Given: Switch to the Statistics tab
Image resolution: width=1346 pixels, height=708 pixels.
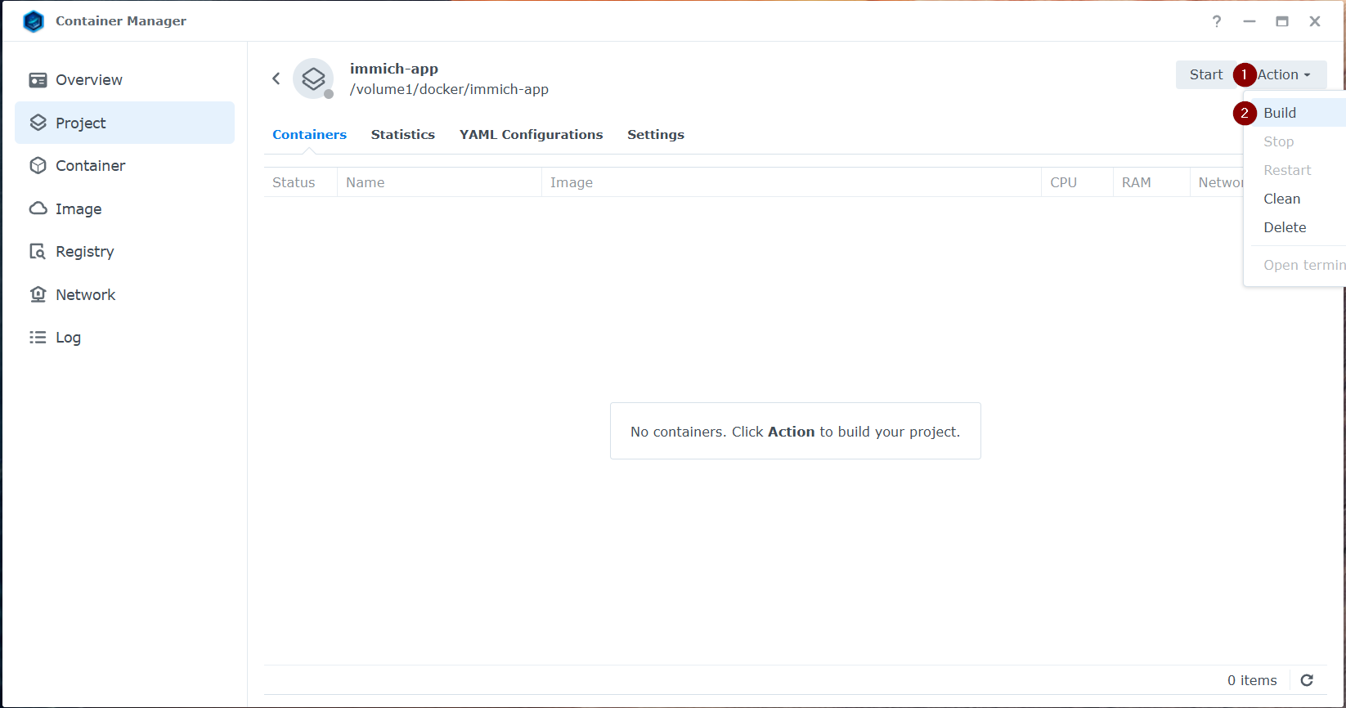Looking at the screenshot, I should [x=403, y=135].
